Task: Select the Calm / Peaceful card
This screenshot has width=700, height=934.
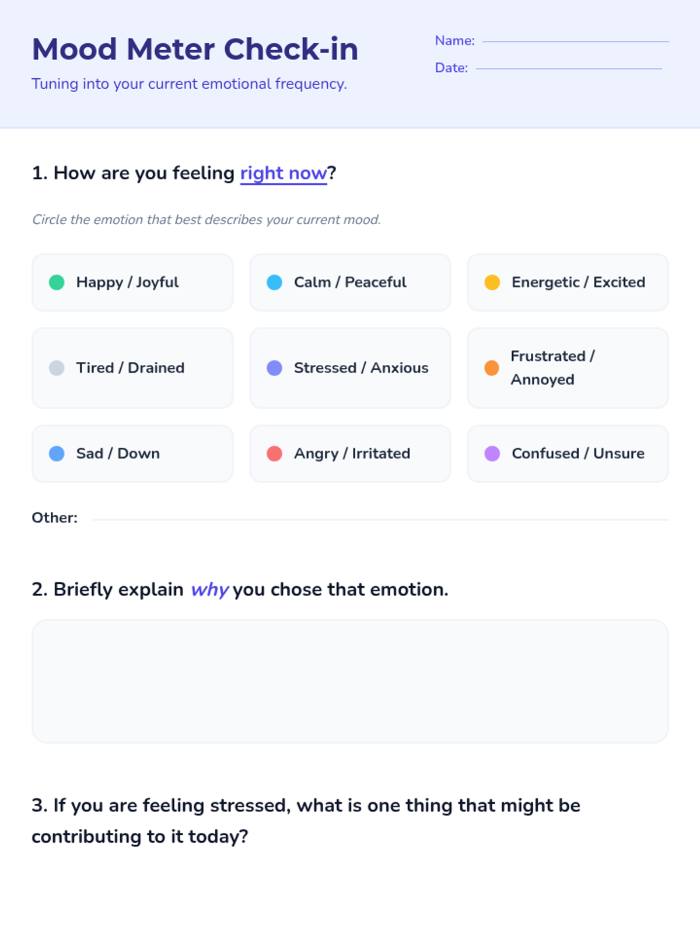Action: point(350,283)
